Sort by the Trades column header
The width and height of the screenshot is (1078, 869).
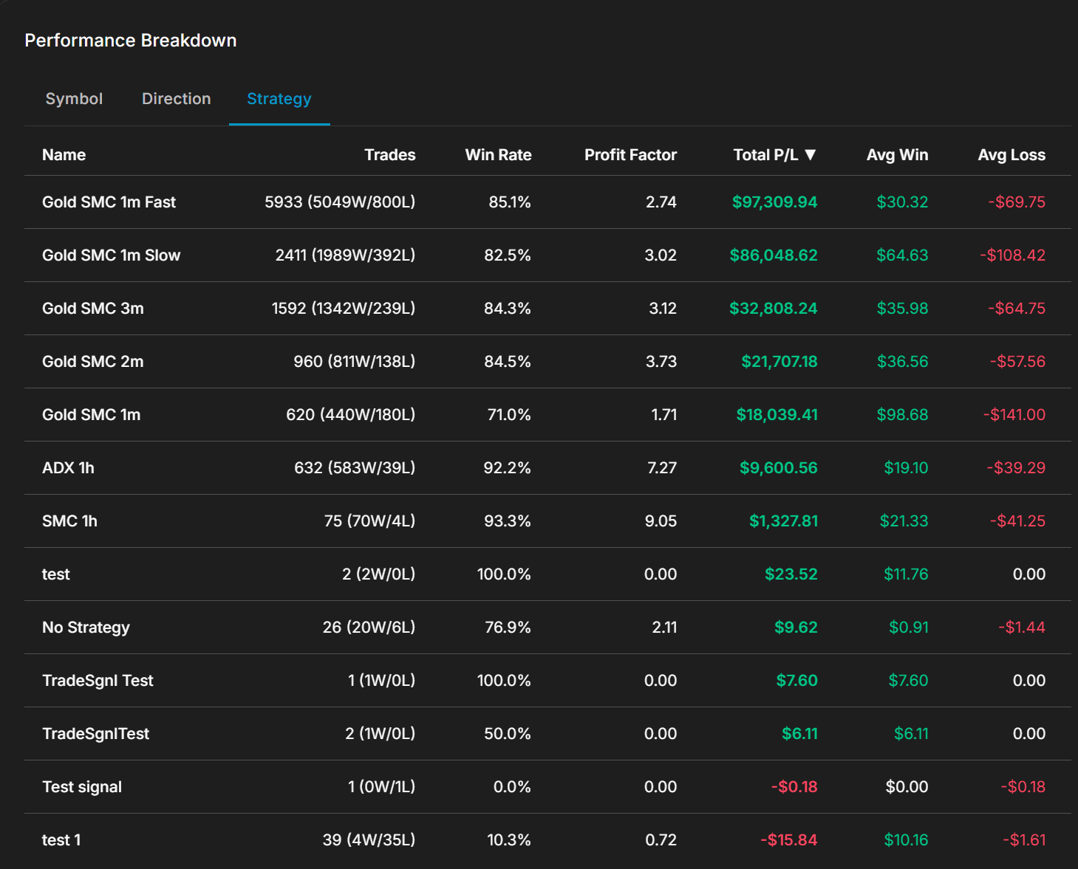tap(389, 154)
